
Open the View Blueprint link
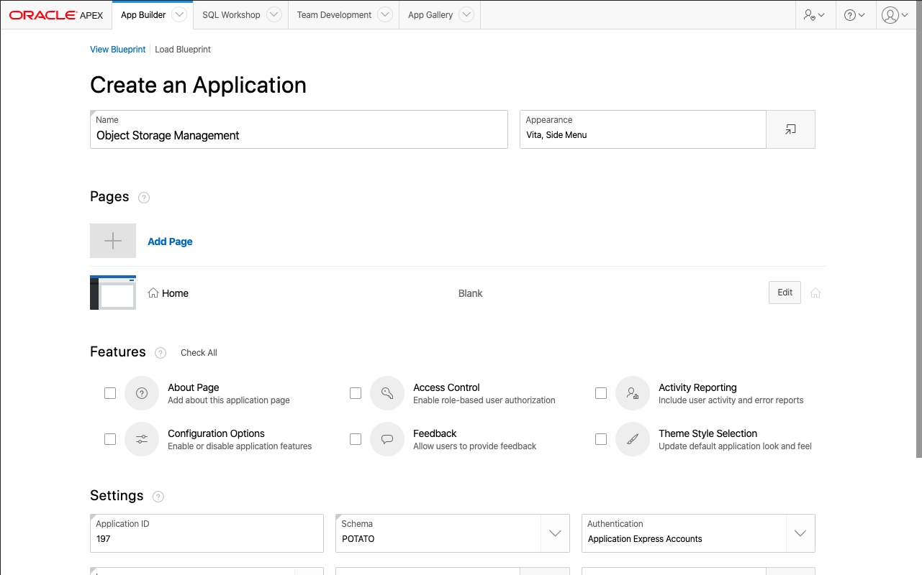[117, 50]
